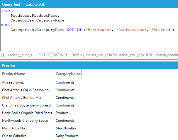Select the Preview panel header
Screen dimensions: 178x140
click(9, 66)
